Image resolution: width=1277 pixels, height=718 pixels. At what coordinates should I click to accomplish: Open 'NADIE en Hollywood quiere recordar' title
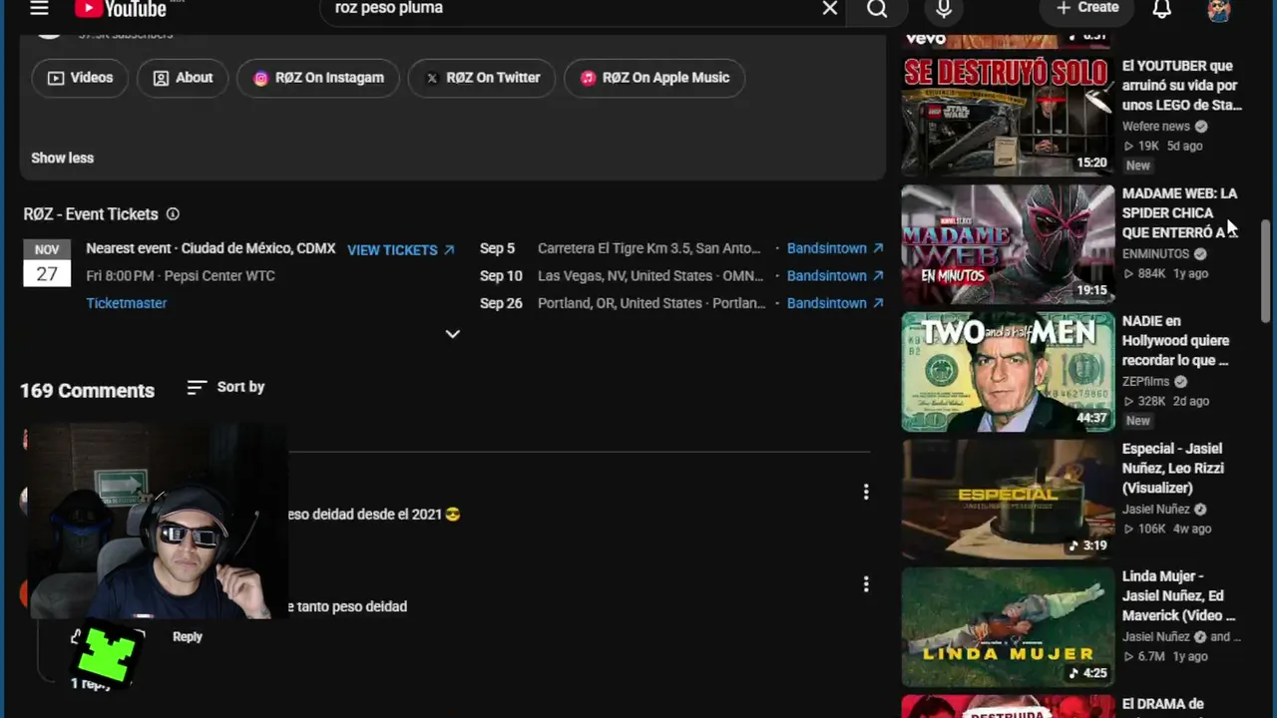pyautogui.click(x=1176, y=341)
